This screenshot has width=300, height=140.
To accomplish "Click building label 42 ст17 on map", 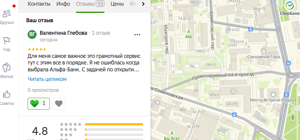I will click(223, 130).
